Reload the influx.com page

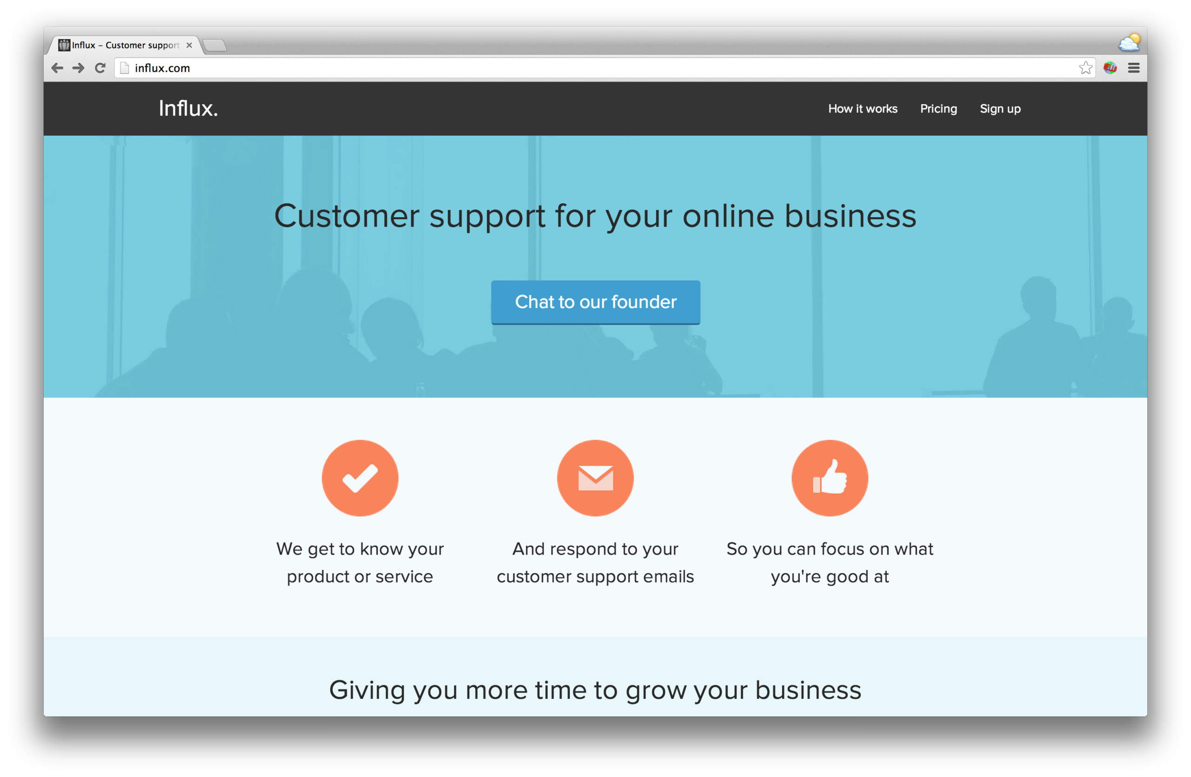coord(100,68)
